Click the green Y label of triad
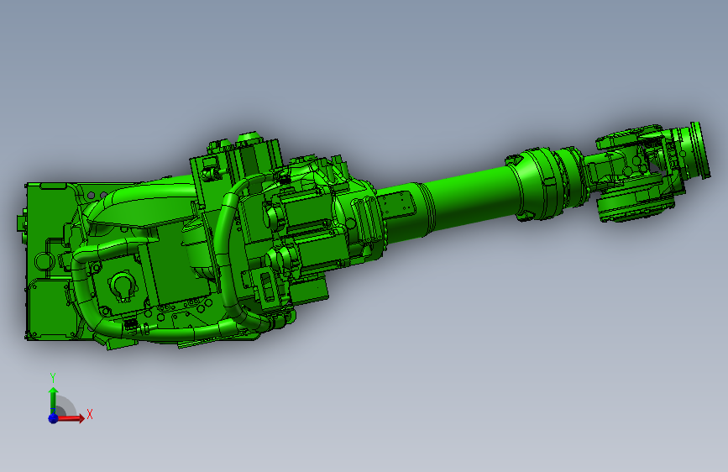The image size is (728, 472). click(53, 378)
